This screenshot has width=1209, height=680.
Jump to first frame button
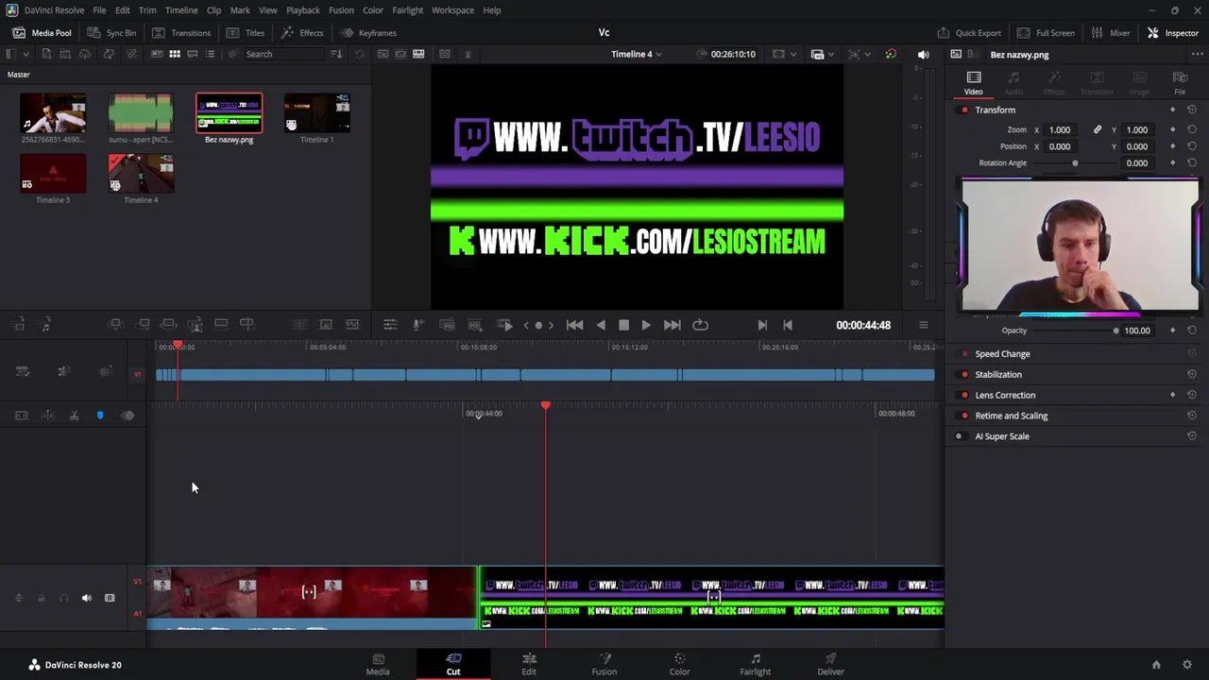tap(574, 325)
